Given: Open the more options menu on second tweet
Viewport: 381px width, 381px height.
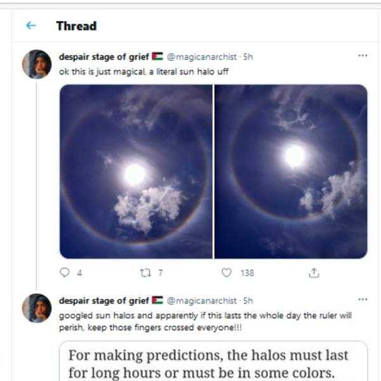Looking at the screenshot, I should point(363,300).
